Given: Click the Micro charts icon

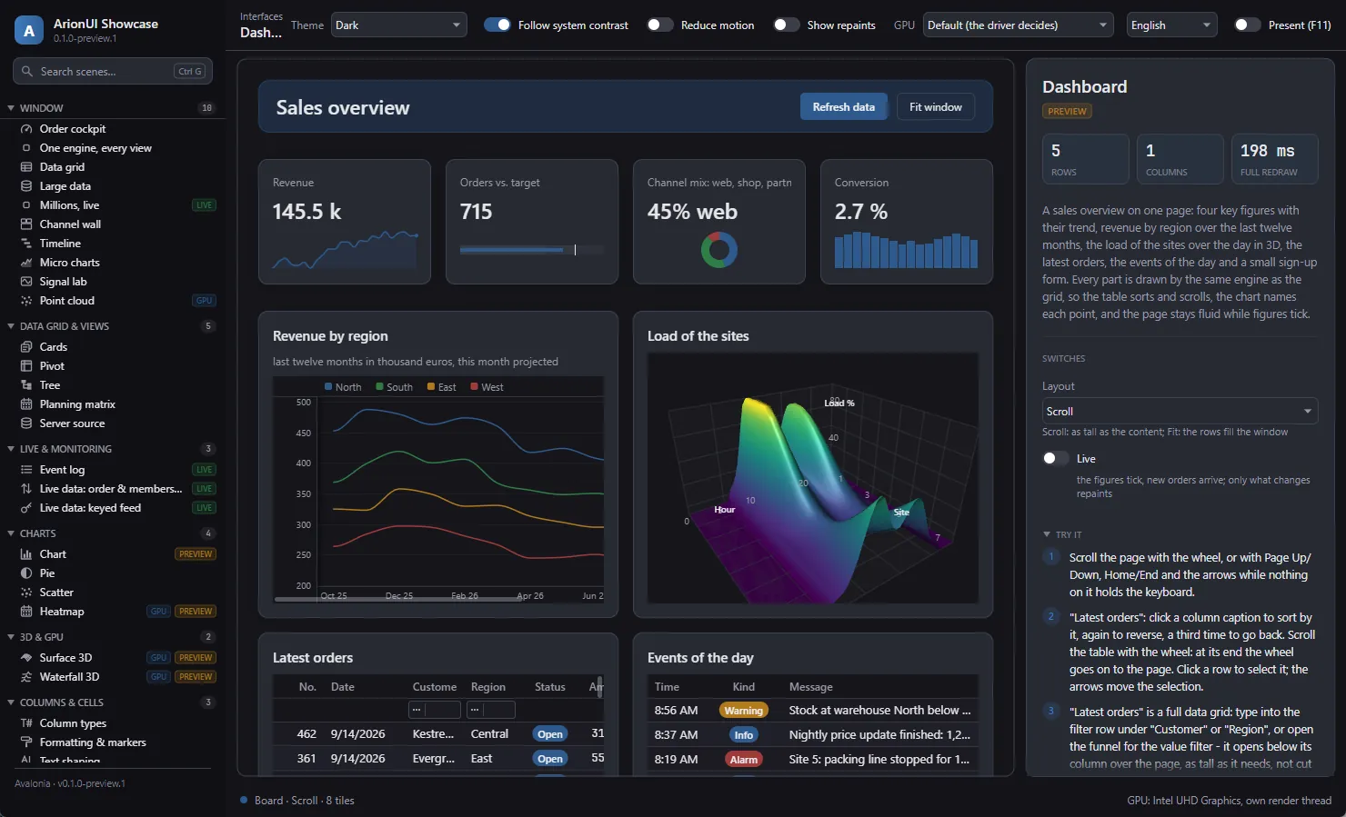Looking at the screenshot, I should coord(26,263).
